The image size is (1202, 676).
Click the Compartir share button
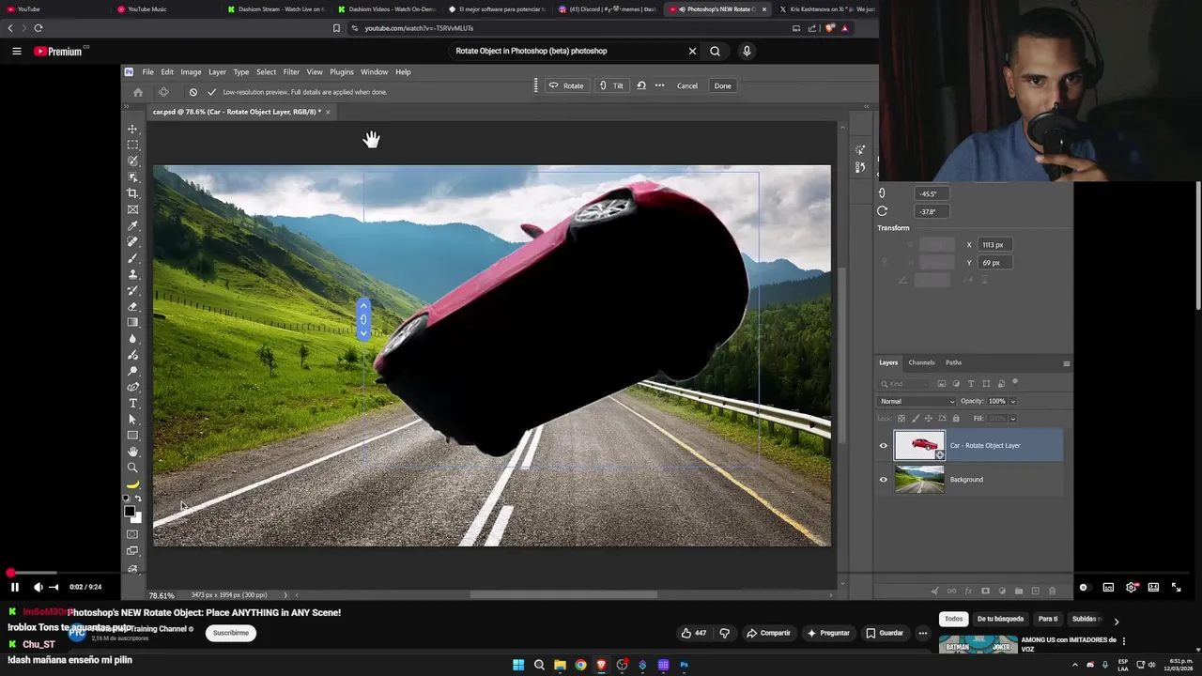[x=767, y=633]
